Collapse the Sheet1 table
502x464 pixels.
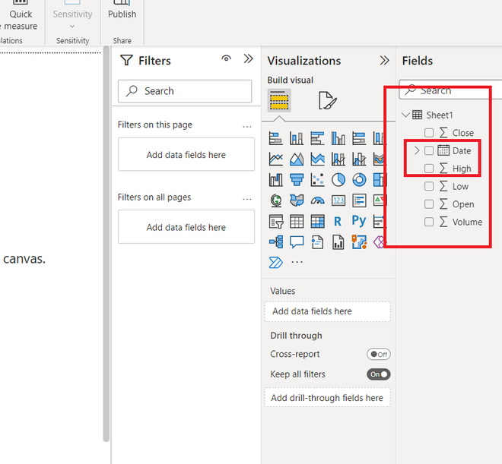pos(405,115)
